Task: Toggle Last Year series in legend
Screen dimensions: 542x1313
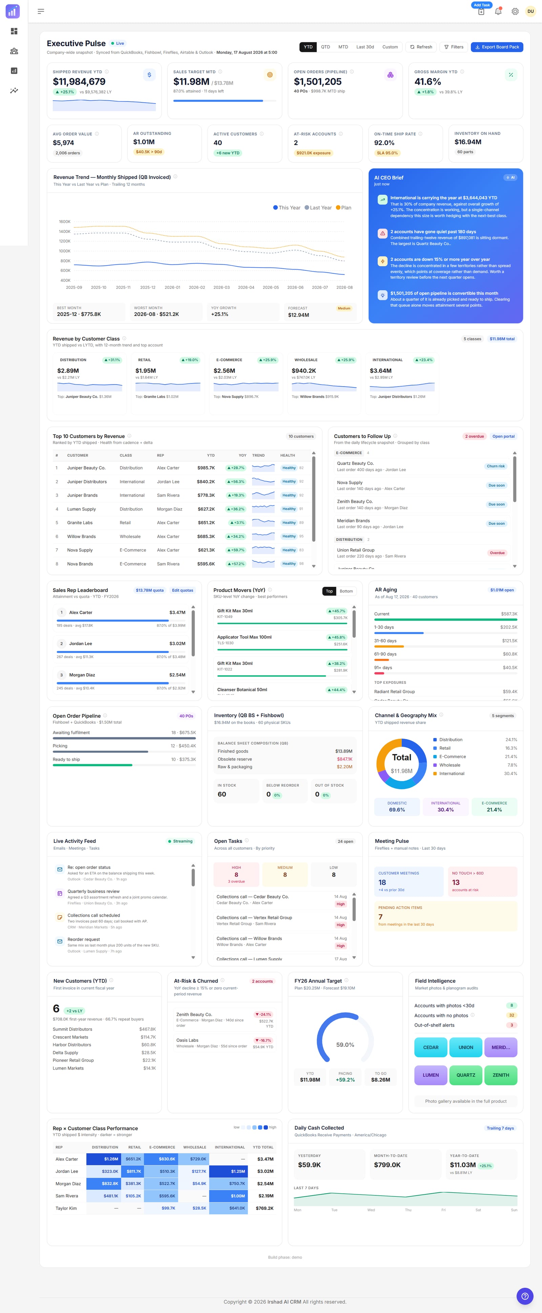Action: click(x=318, y=207)
